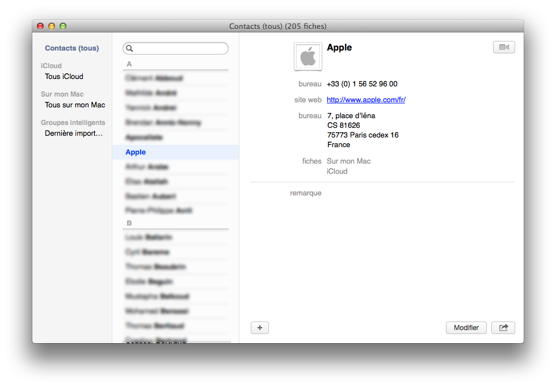Add a new contact with plus button
Viewport: 556px width, 388px height.
point(260,328)
